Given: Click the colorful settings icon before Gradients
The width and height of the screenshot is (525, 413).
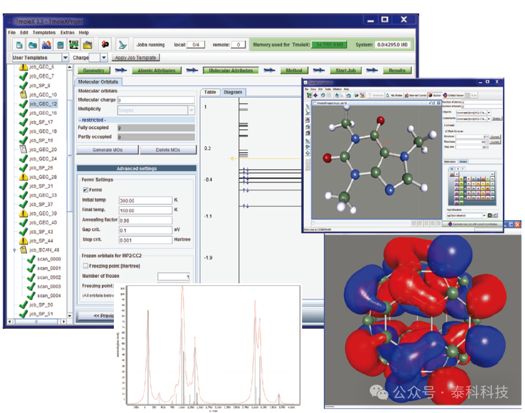Looking at the screenshot, I should 362,96.
